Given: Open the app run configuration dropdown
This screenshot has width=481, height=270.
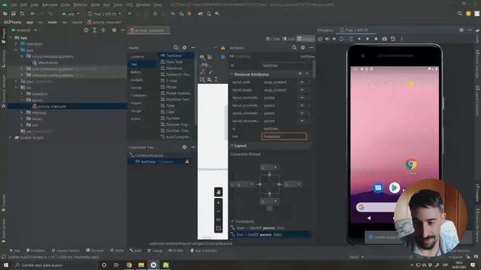Looking at the screenshot, I should (71, 13).
